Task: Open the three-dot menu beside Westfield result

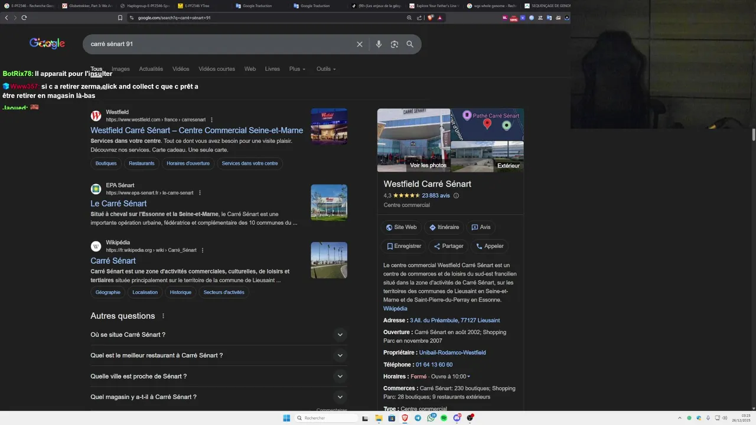Action: click(212, 120)
